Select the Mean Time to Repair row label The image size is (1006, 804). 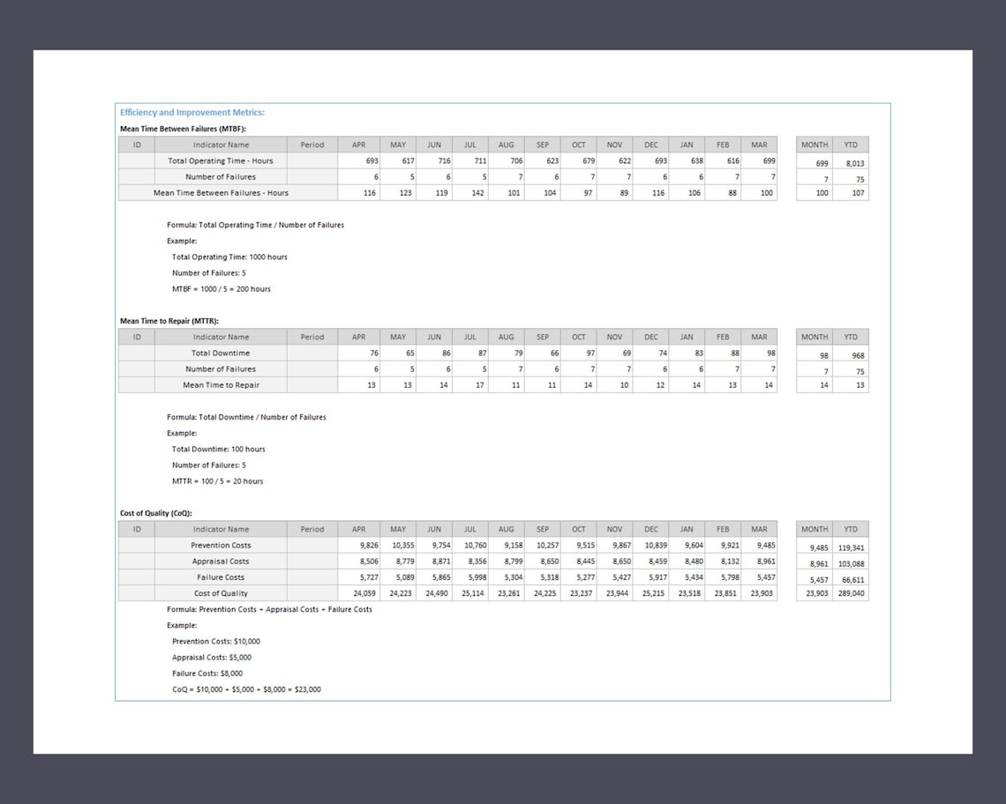pos(221,384)
